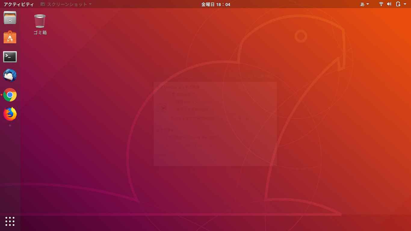Open the Files manager from the dock

(x=10, y=18)
